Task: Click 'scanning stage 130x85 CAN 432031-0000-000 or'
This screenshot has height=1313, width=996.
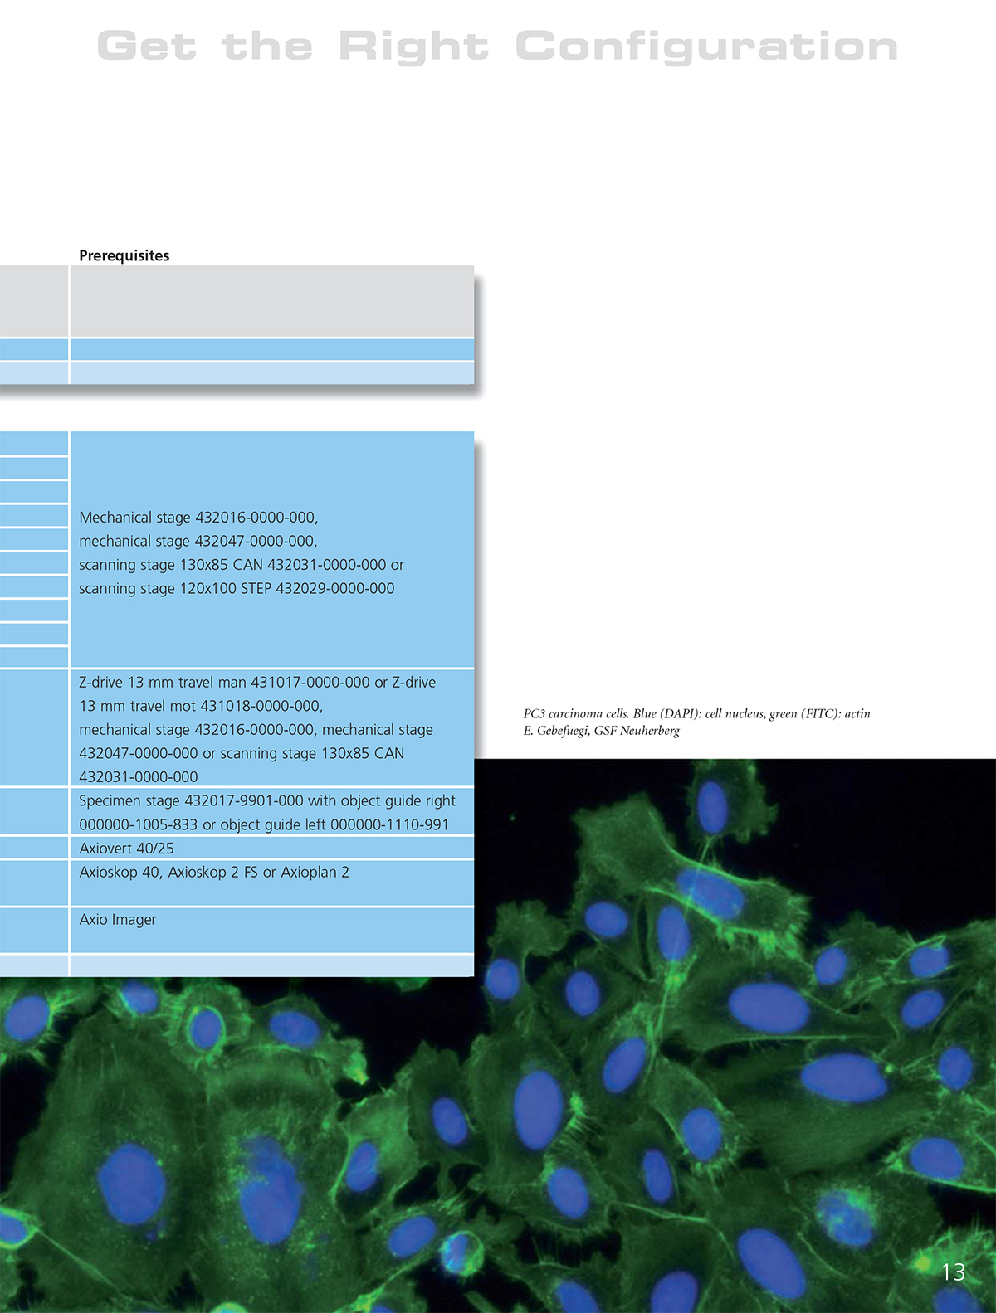Action: tap(242, 565)
